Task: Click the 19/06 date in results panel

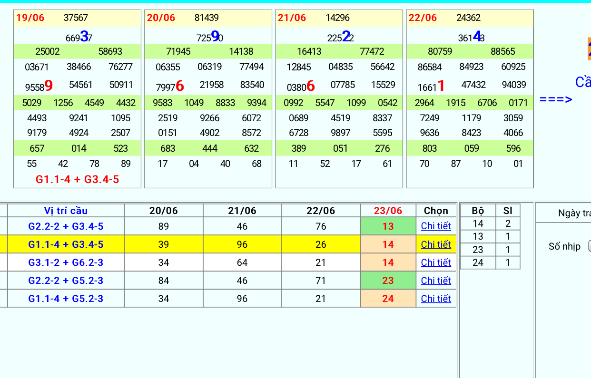Action: pos(30,18)
